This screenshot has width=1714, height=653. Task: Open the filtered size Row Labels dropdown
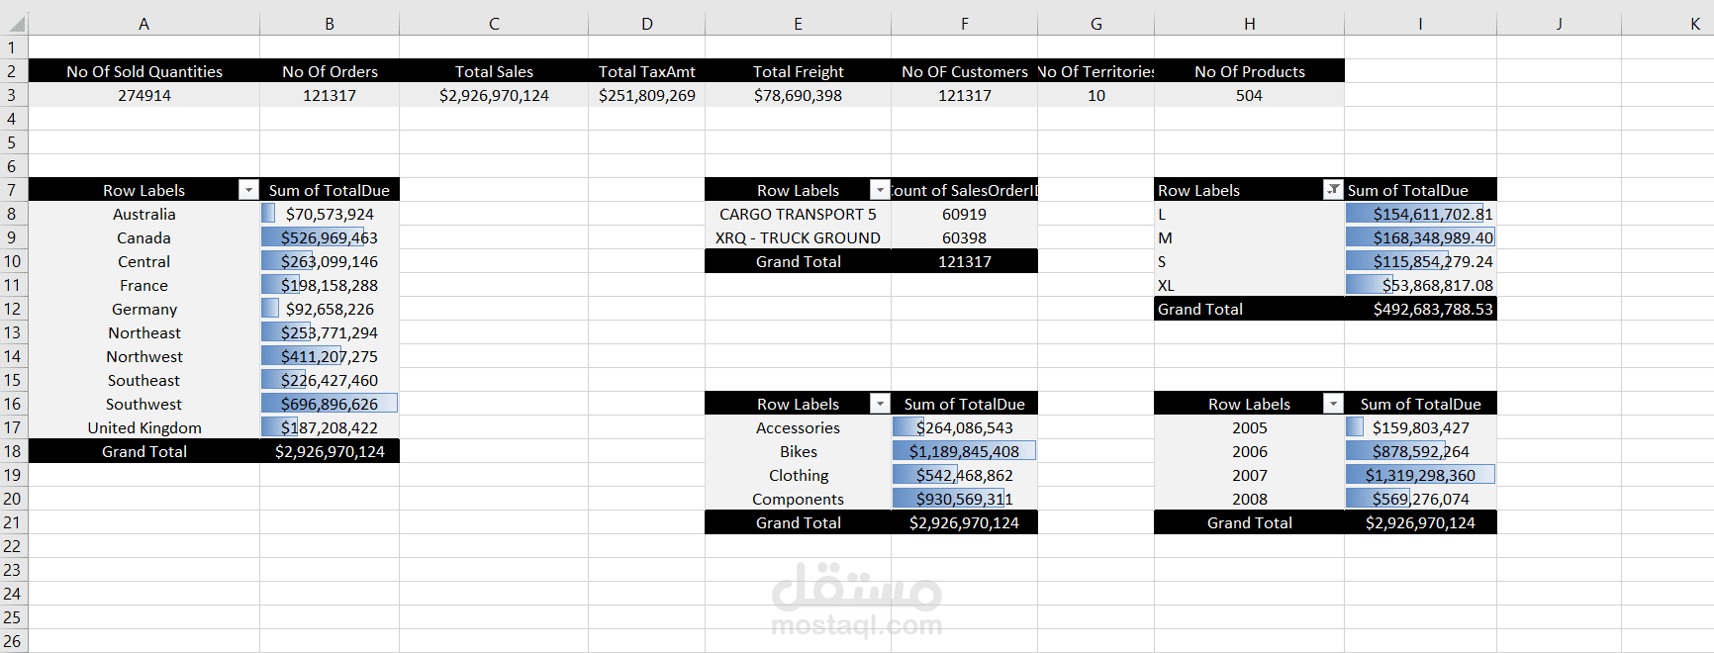coord(1333,190)
